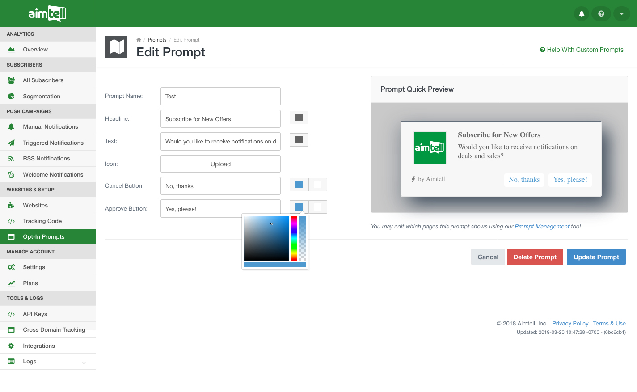Click Opt-In Prompts window icon
Image resolution: width=637 pixels, height=392 pixels.
coord(11,237)
